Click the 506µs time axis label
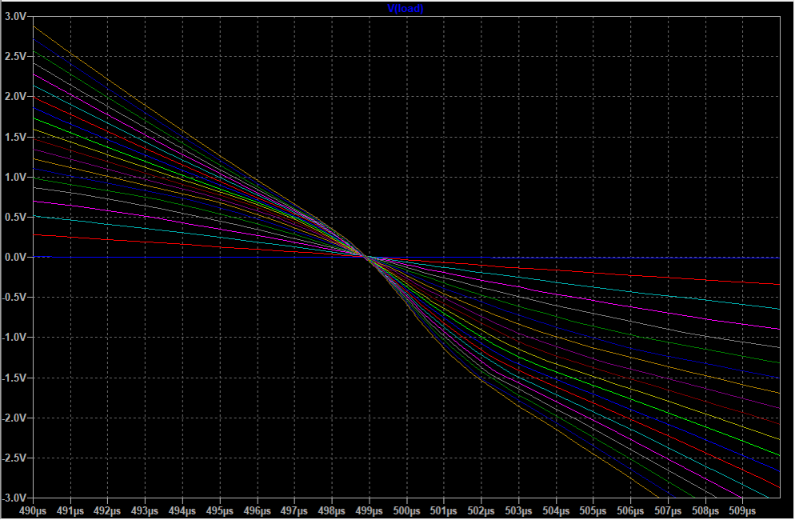The height and width of the screenshot is (520, 795). pyautogui.click(x=631, y=511)
